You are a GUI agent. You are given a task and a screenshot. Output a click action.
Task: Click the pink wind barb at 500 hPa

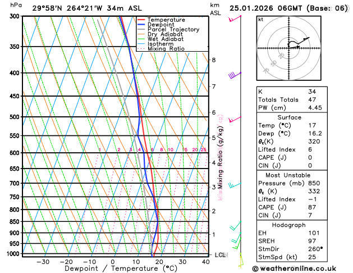tap(235, 120)
